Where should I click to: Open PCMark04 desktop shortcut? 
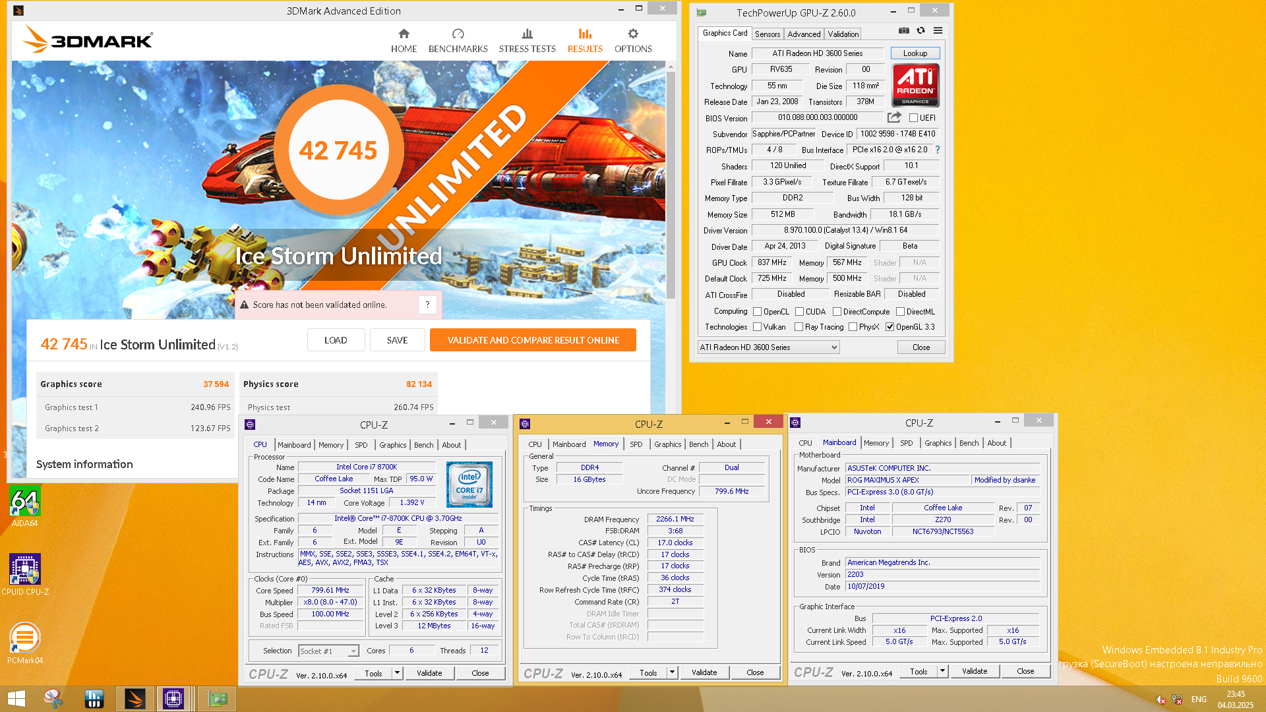[x=25, y=643]
